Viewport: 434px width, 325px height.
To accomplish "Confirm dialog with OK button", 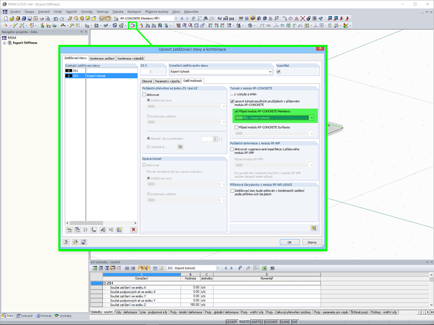I will tap(290, 242).
